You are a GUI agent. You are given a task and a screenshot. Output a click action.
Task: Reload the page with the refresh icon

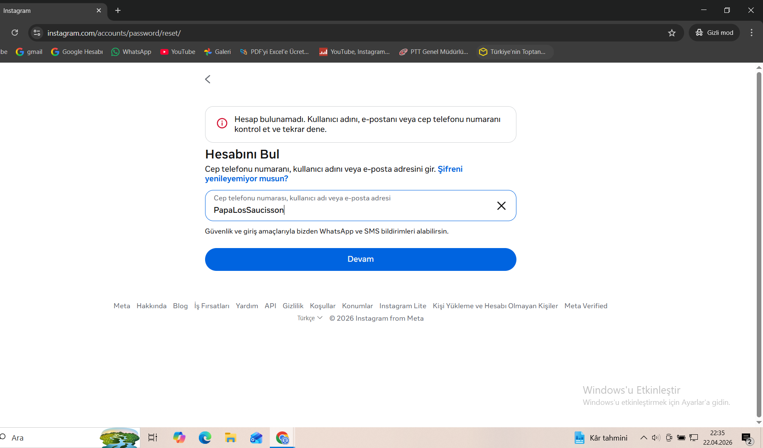pyautogui.click(x=15, y=33)
